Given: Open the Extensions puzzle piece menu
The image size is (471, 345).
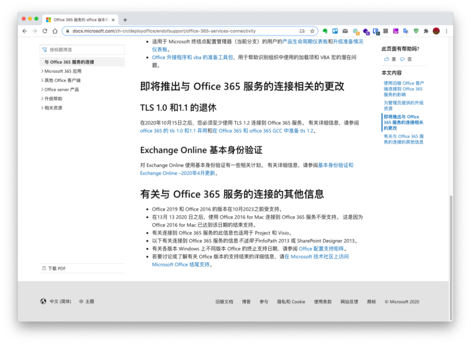Looking at the screenshot, I should (x=426, y=31).
